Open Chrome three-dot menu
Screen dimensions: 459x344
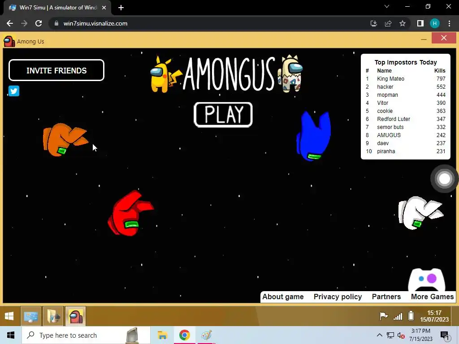pos(449,23)
